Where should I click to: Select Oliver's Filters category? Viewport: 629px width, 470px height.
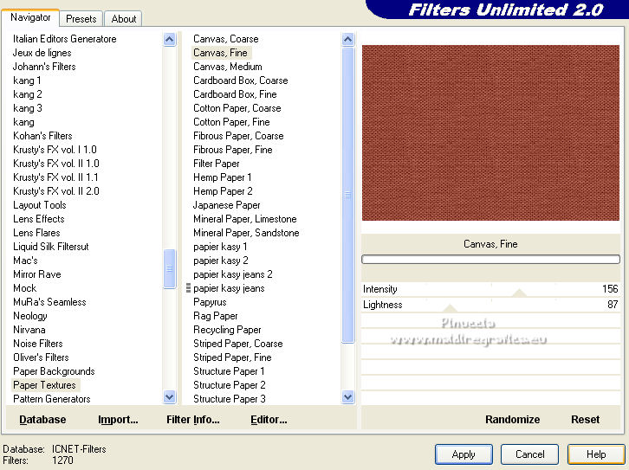41,357
